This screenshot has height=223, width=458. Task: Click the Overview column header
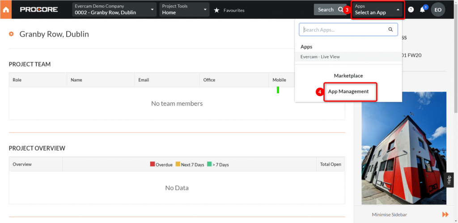[x=36, y=164]
